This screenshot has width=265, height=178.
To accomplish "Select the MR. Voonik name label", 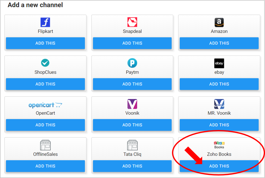I will (219, 113).
